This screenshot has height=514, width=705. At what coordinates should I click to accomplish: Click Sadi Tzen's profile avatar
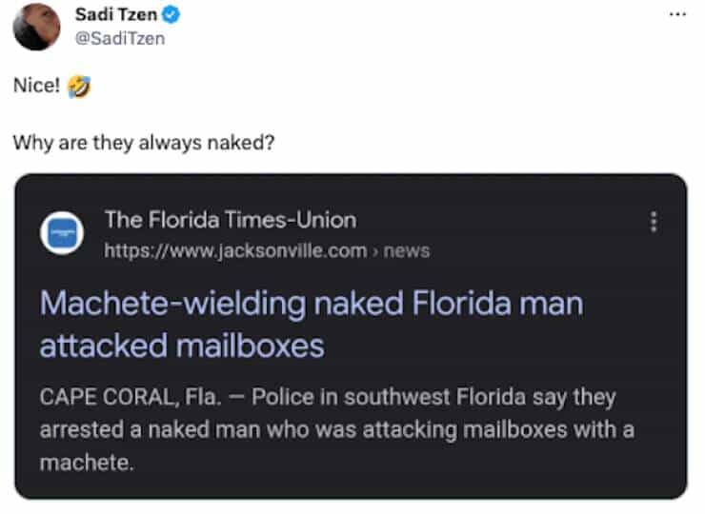pyautogui.click(x=36, y=26)
